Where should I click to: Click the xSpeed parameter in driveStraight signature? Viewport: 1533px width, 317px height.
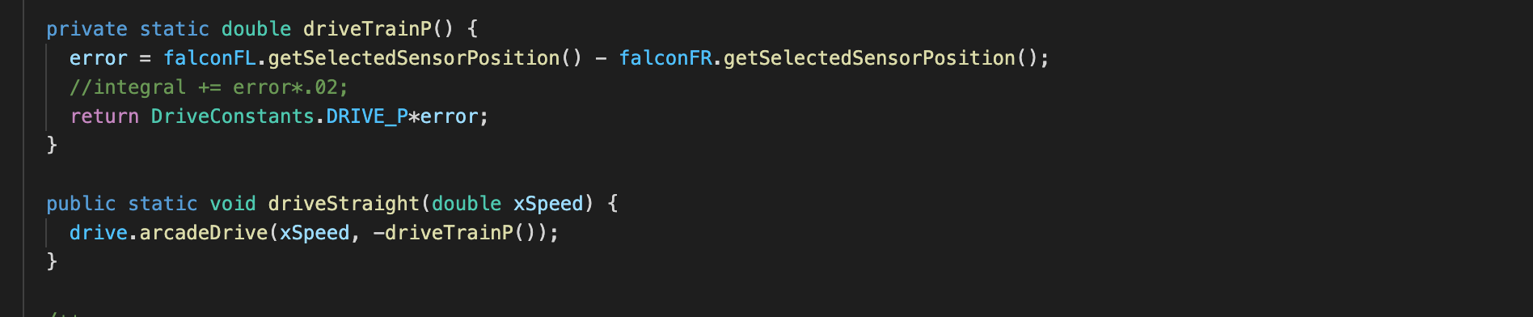point(548,204)
